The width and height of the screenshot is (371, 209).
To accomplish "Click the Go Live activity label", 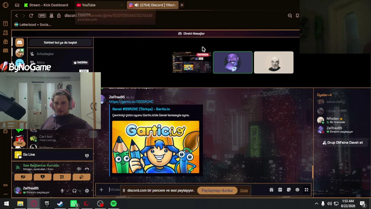I will [29, 154].
